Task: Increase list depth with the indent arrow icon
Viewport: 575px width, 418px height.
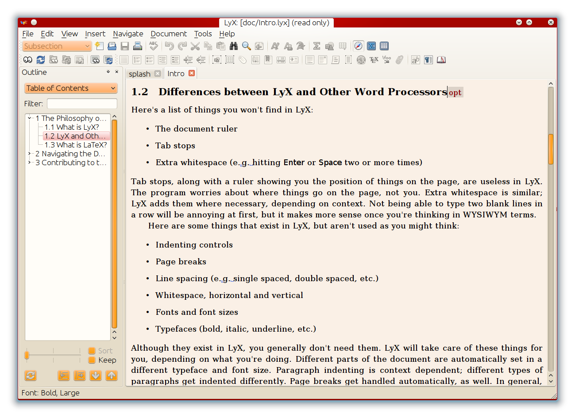Action: pyautogui.click(x=188, y=60)
